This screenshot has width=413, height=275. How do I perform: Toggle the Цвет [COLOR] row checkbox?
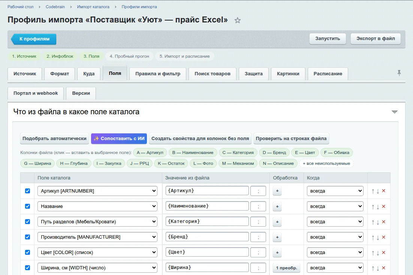[27, 252]
